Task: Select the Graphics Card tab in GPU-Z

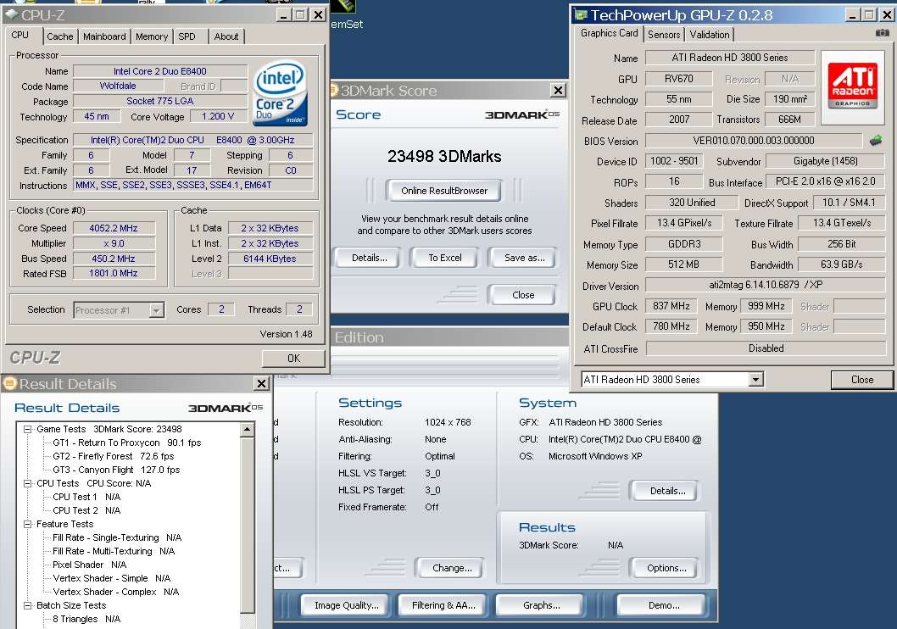Action: [610, 33]
